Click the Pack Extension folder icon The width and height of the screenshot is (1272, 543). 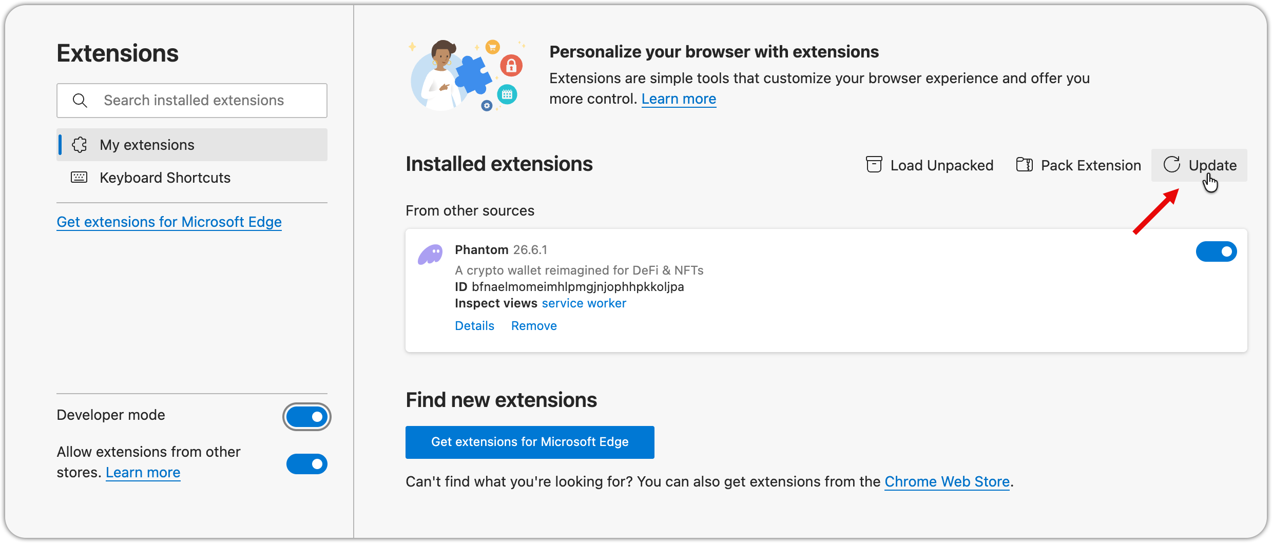(x=1024, y=165)
